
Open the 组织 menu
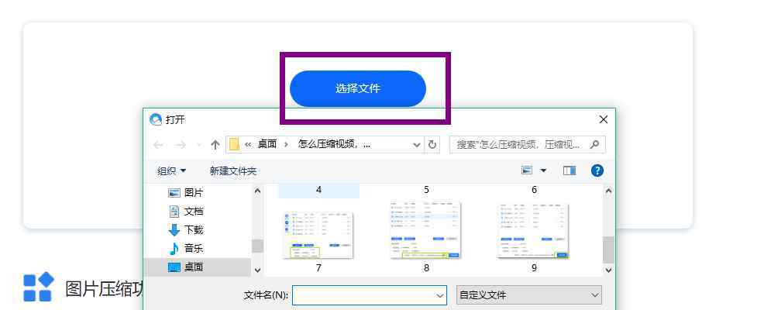click(x=171, y=171)
